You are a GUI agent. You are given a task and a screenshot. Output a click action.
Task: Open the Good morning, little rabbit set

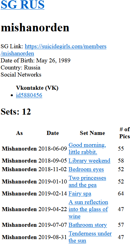(x=87, y=149)
